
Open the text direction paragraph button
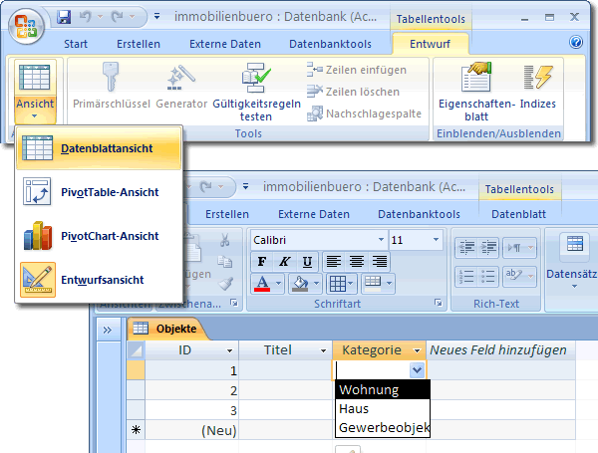tap(520, 248)
